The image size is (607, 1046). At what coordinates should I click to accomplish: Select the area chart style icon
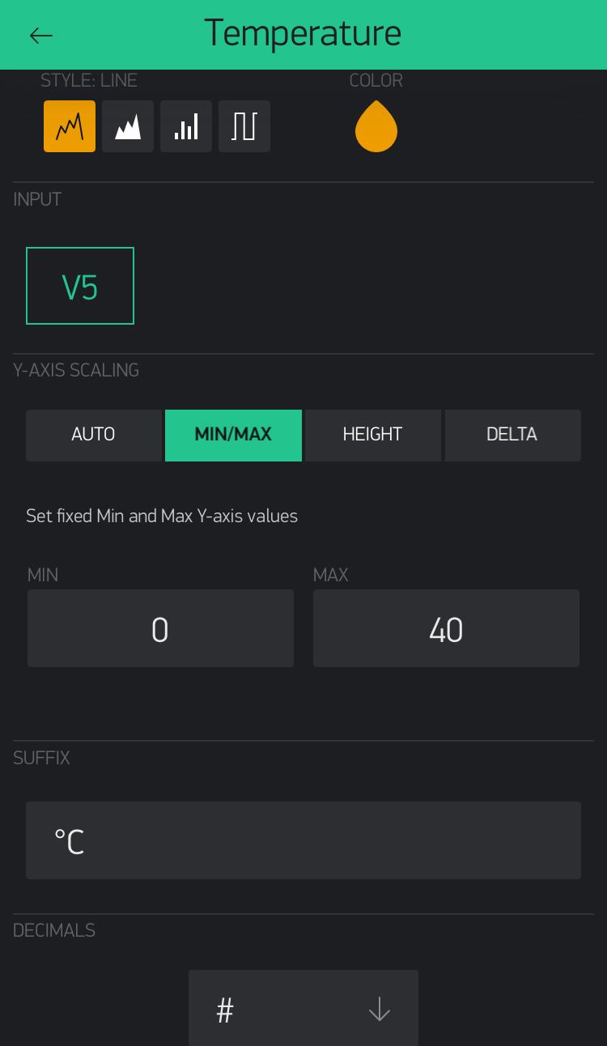coord(128,126)
